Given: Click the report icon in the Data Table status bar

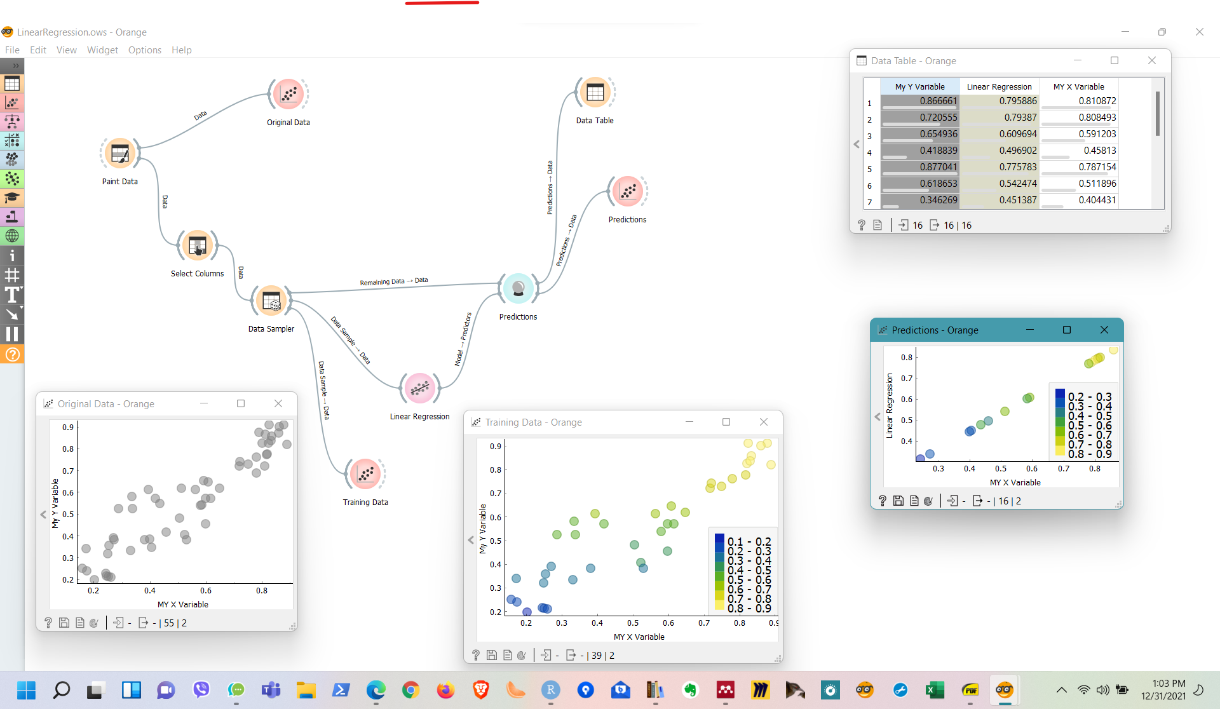Looking at the screenshot, I should [x=878, y=225].
